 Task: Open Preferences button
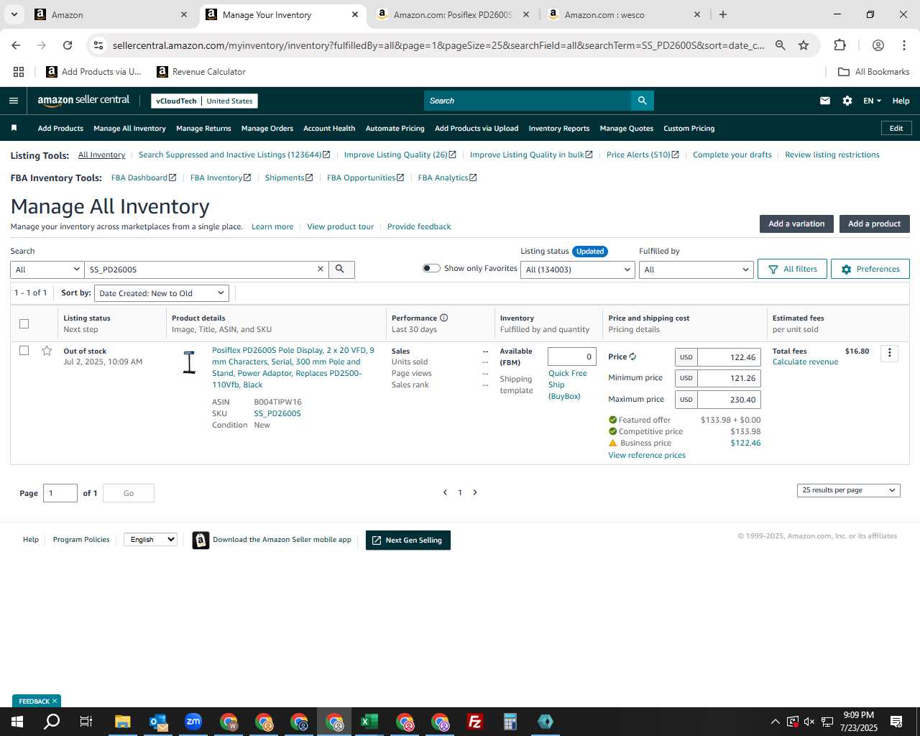870,269
